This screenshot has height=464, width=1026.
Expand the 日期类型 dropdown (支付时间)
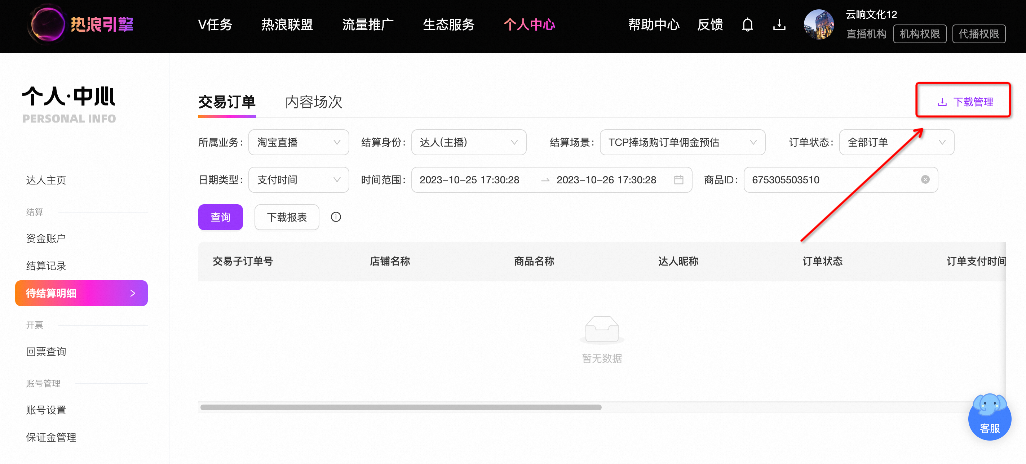tap(298, 179)
